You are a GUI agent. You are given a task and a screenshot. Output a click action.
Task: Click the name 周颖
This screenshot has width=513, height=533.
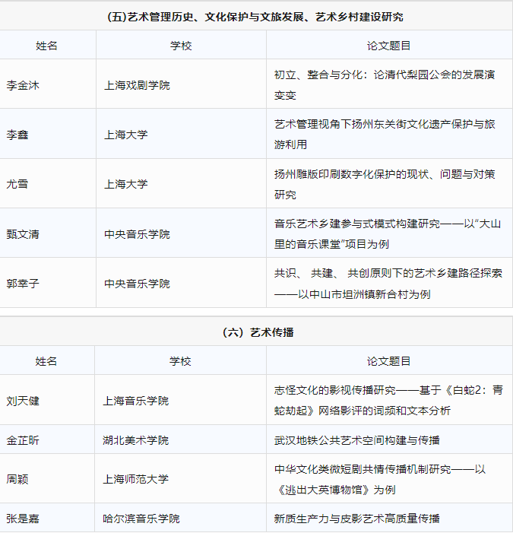click(x=17, y=479)
